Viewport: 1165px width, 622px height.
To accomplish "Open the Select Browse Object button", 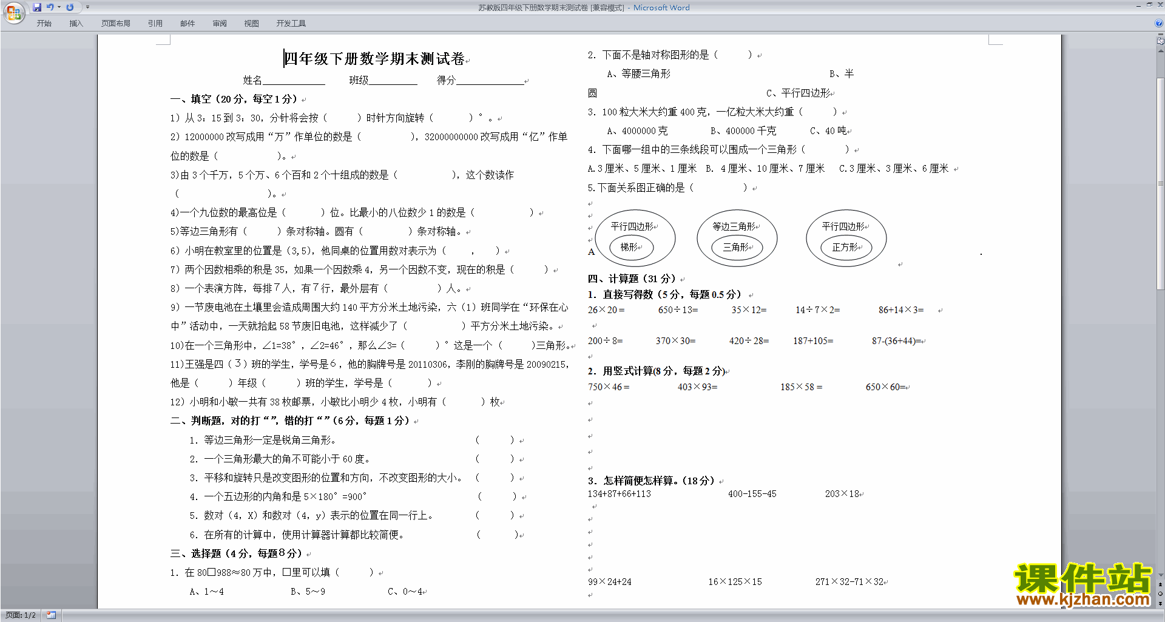I will click(x=1161, y=594).
